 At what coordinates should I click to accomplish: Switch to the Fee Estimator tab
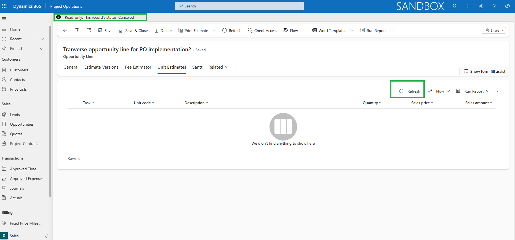138,67
